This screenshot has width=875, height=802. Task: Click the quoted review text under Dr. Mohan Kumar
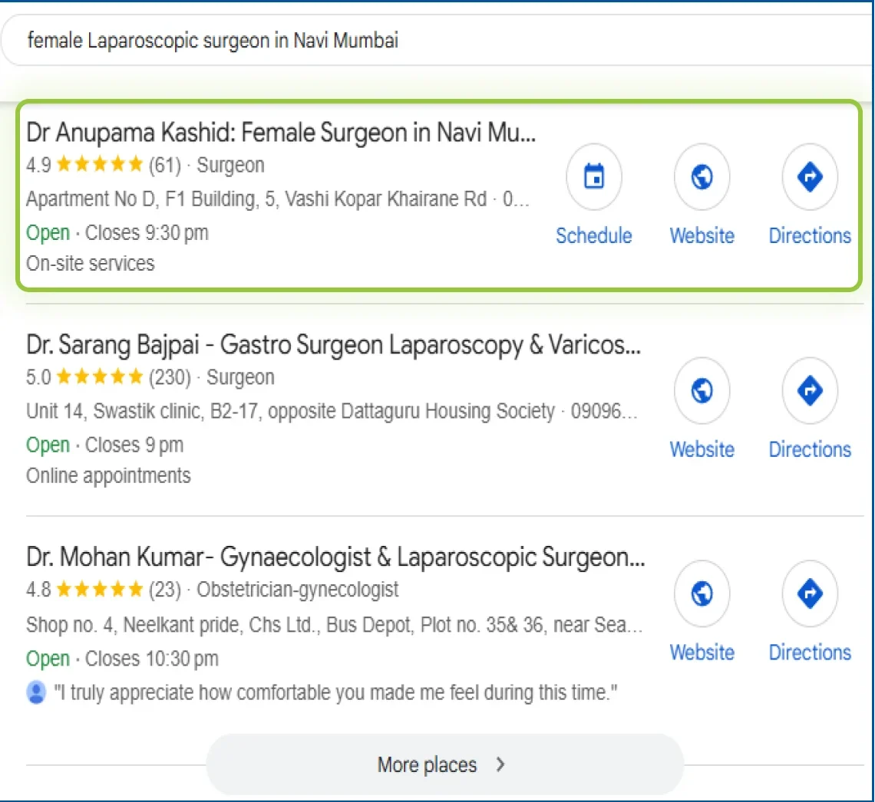[x=335, y=694]
